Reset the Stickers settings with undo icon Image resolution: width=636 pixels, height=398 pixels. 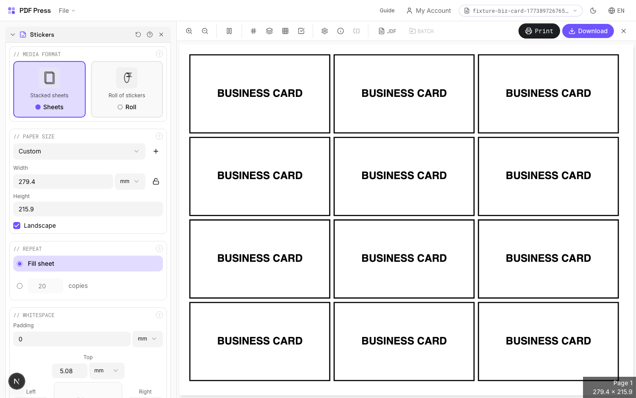click(138, 34)
